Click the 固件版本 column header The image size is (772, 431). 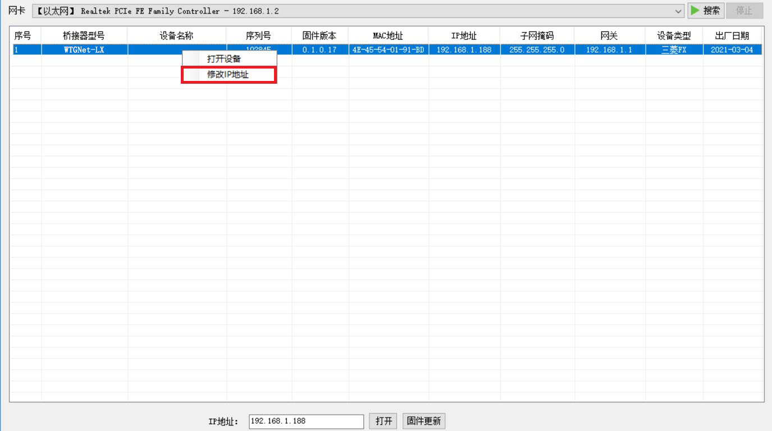320,35
